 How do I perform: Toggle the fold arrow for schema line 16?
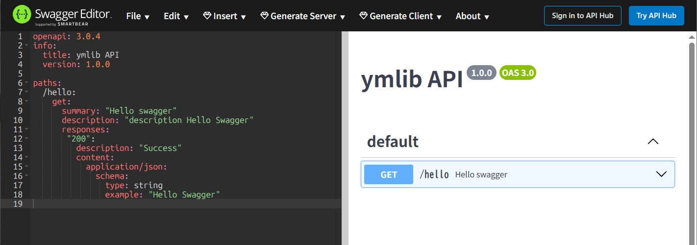click(x=26, y=176)
